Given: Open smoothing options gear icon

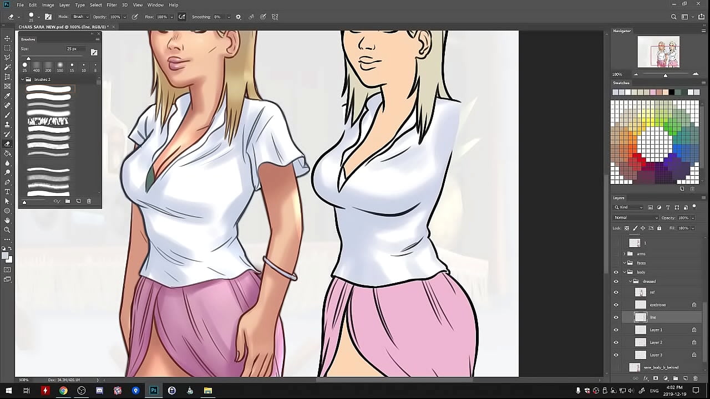Looking at the screenshot, I should coord(239,17).
